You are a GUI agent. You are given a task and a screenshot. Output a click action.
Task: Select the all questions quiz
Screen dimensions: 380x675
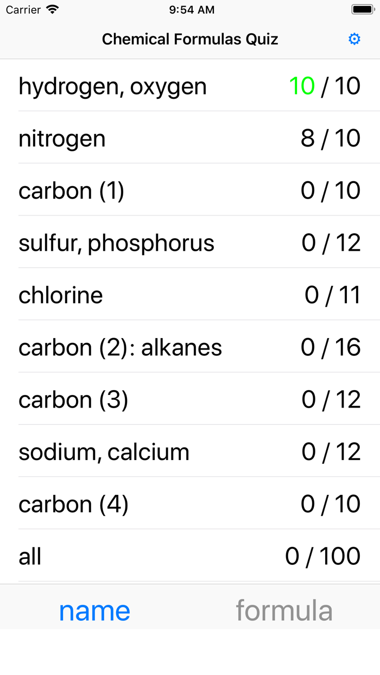tap(190, 556)
